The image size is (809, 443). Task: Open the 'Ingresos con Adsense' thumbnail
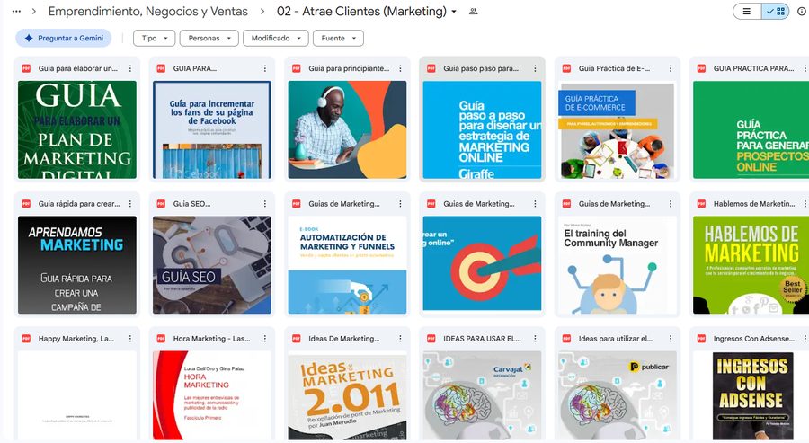pyautogui.click(x=751, y=395)
